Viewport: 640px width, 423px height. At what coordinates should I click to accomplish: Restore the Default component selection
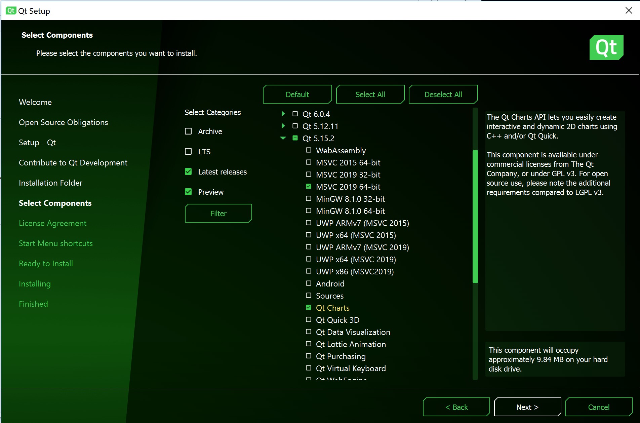(297, 94)
